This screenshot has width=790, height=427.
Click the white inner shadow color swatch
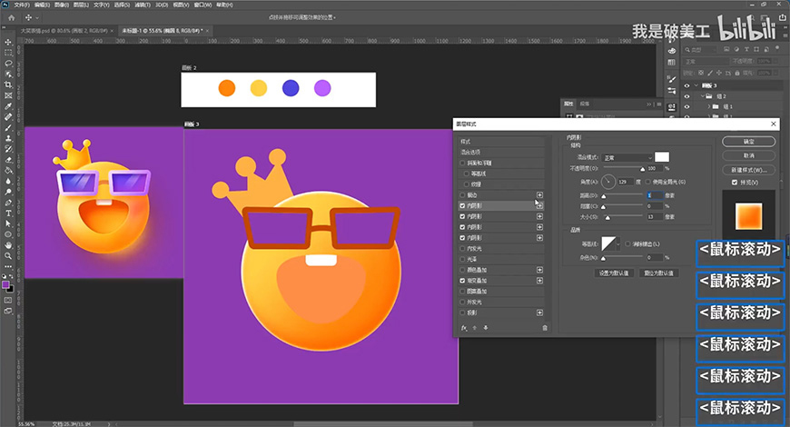pos(662,157)
